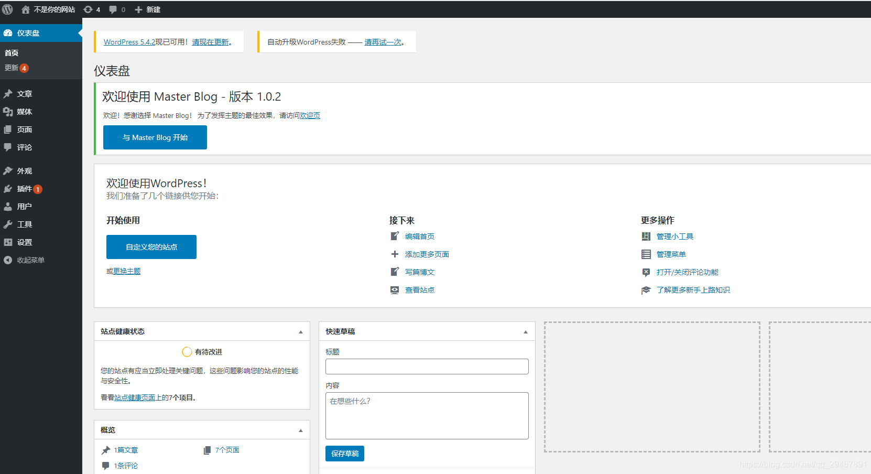Open the 站点健康页面 link

coord(135,397)
